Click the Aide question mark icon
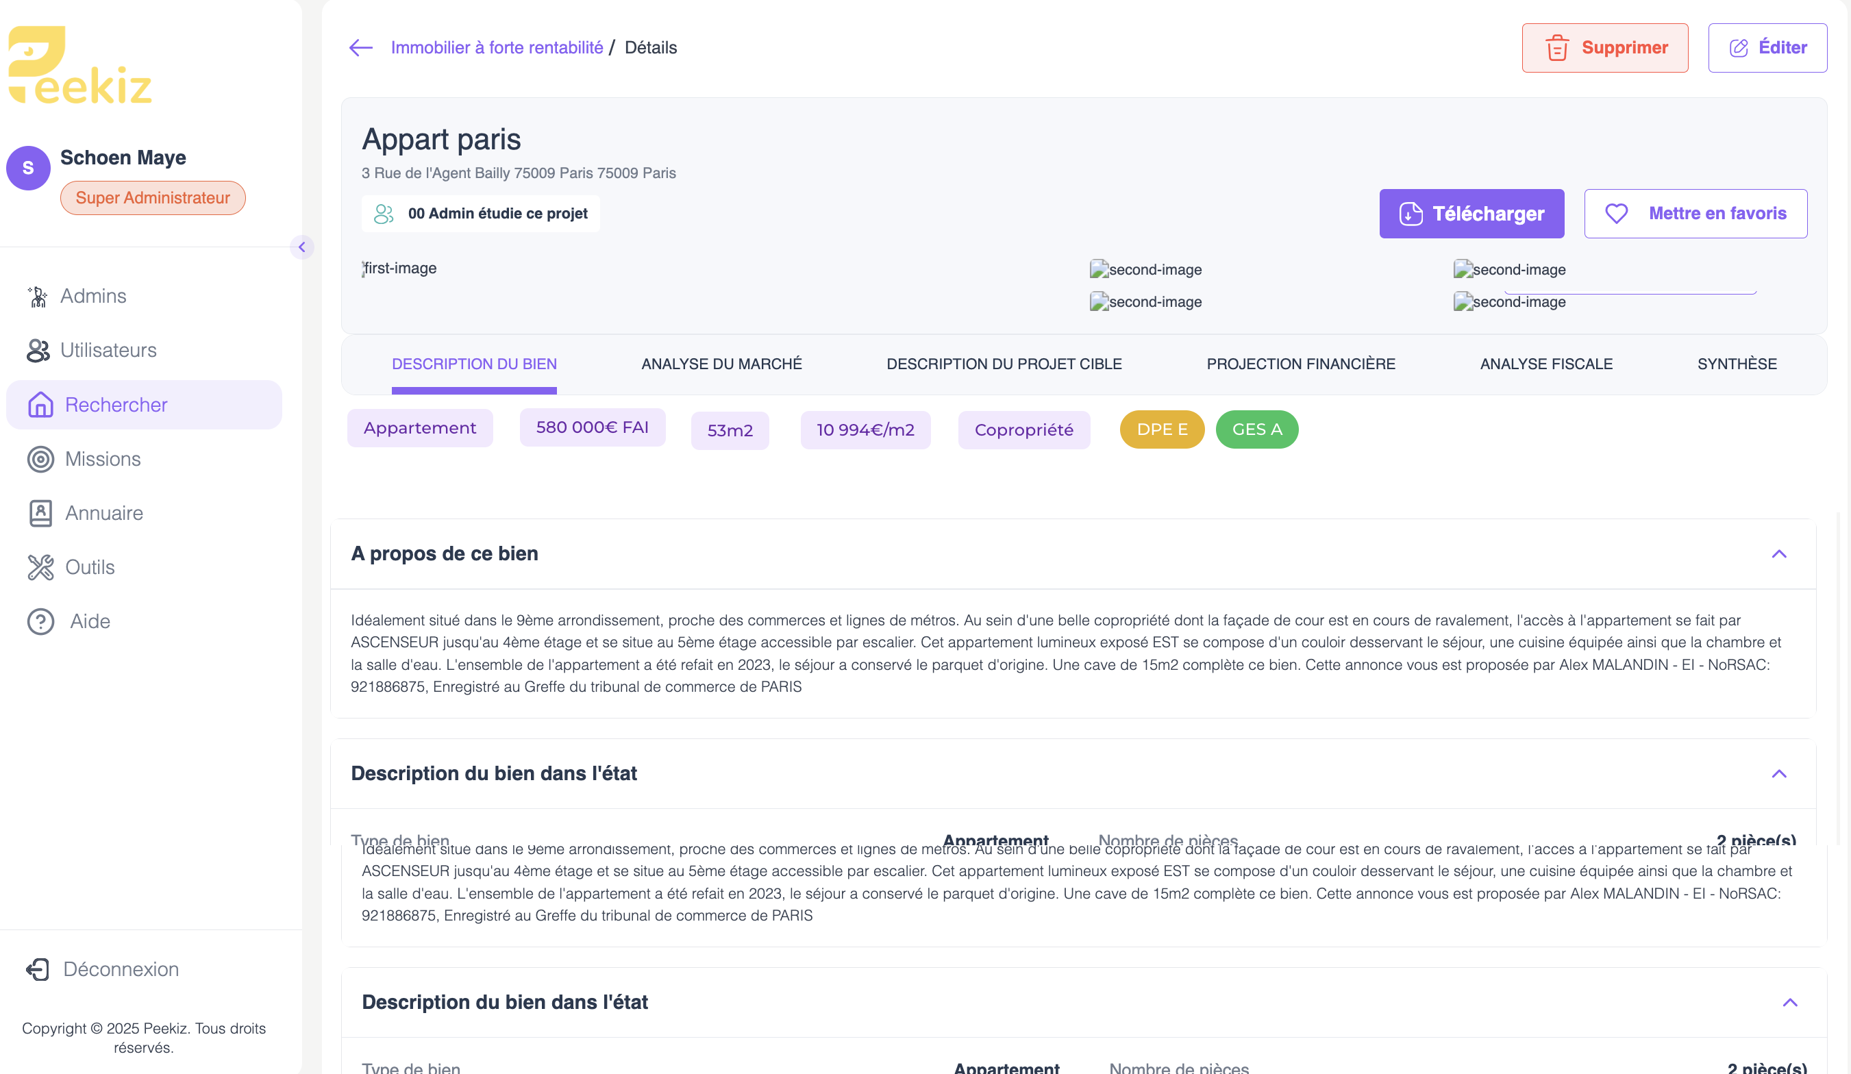 (40, 621)
